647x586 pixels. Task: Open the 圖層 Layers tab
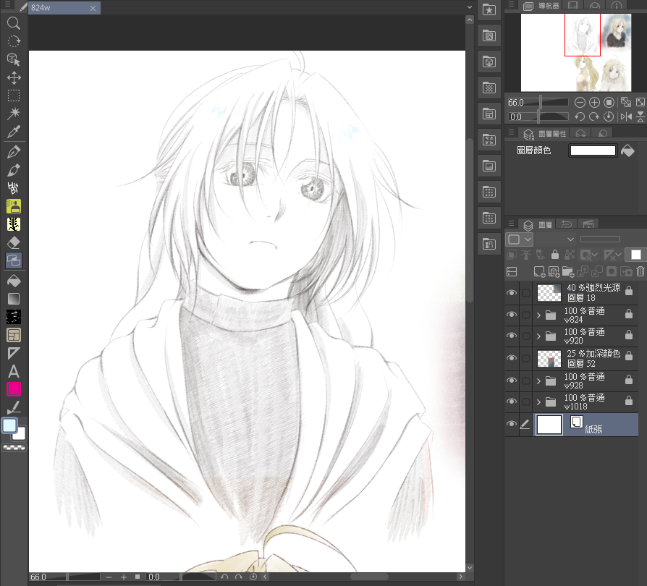point(538,225)
